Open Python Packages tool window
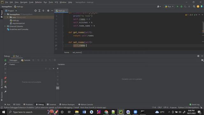This screenshot has height=115, width=204. click(x=67, y=104)
